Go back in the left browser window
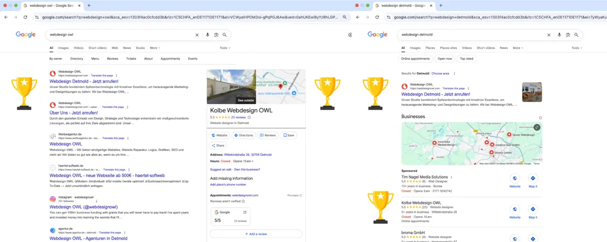 pos(6,18)
